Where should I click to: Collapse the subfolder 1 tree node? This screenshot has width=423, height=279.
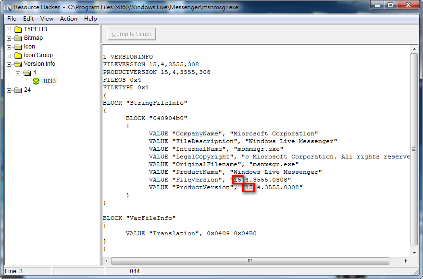coord(18,73)
